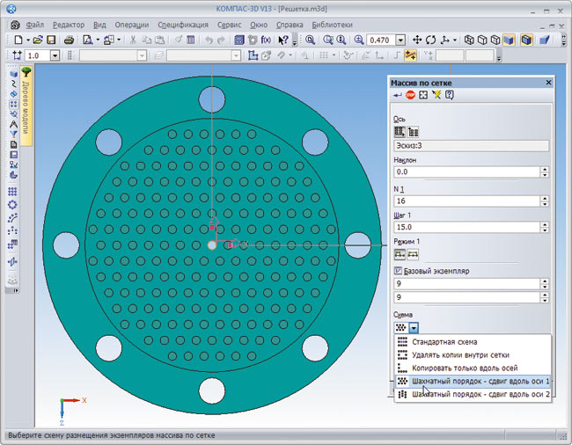Increase N 1 value with up arrow

tap(544, 198)
